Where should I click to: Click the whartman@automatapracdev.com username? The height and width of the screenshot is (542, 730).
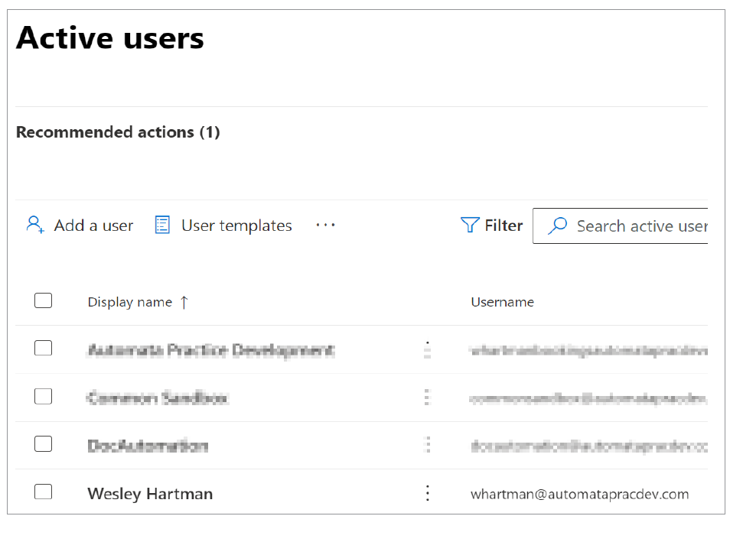tap(579, 494)
